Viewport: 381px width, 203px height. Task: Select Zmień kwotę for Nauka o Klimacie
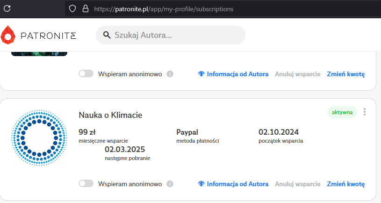(x=345, y=184)
